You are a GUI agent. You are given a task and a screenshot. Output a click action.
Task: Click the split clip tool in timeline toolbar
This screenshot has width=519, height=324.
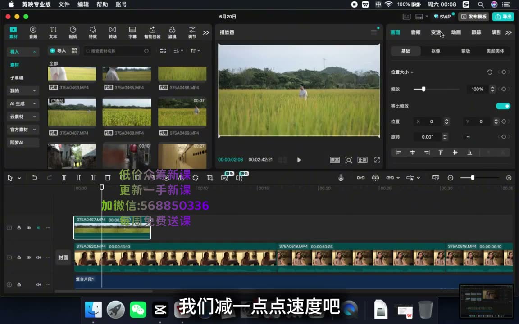(64, 178)
